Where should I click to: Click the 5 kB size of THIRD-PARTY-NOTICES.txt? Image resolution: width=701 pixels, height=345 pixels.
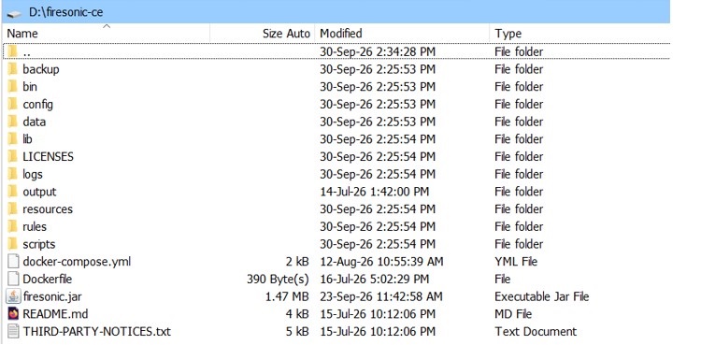pyautogui.click(x=297, y=331)
